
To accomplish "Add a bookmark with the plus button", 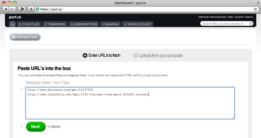I will pyautogui.click(x=31, y=9).
